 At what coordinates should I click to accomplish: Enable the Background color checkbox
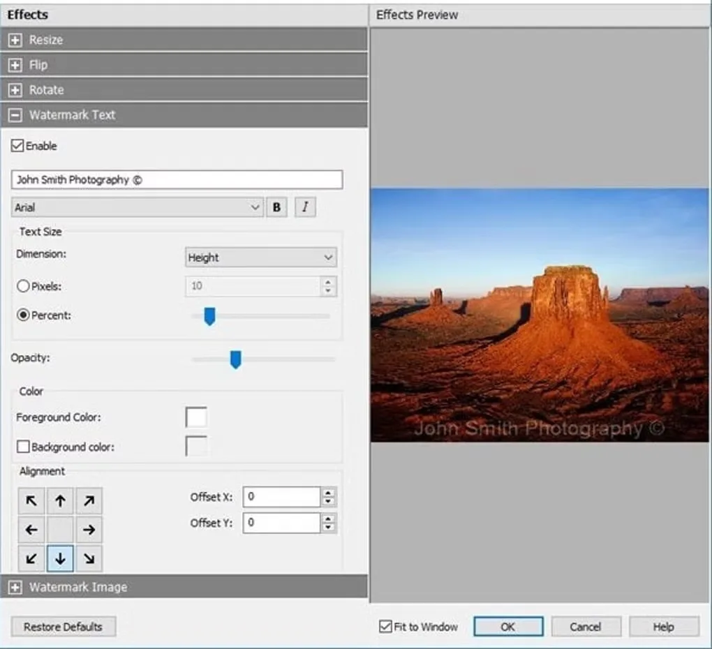click(23, 447)
